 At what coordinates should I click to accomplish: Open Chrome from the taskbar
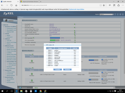[40, 91]
